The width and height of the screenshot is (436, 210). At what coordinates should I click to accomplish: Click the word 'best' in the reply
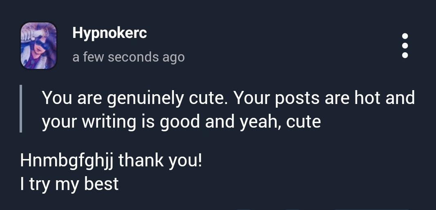(101, 184)
